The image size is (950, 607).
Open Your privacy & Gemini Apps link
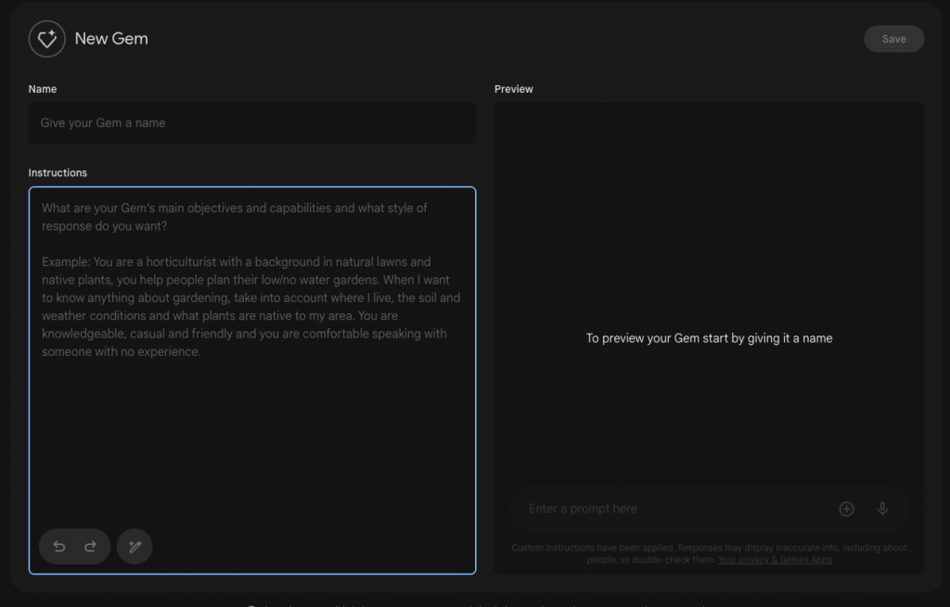(x=775, y=560)
